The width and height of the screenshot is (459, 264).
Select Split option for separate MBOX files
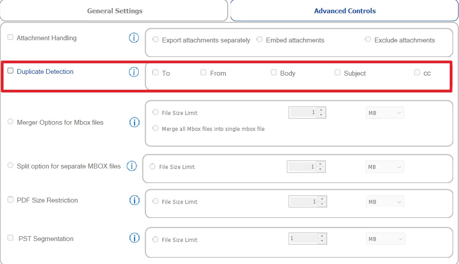point(10,165)
